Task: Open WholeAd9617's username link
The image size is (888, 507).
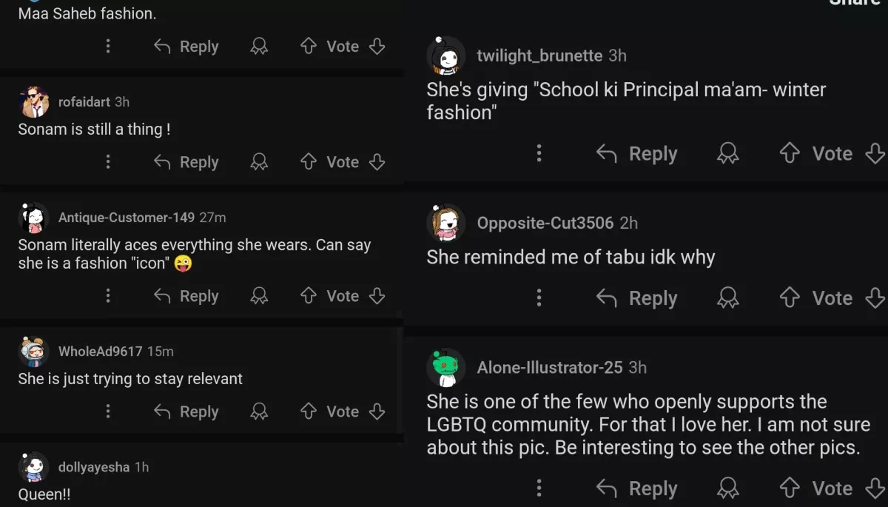Action: tap(100, 352)
